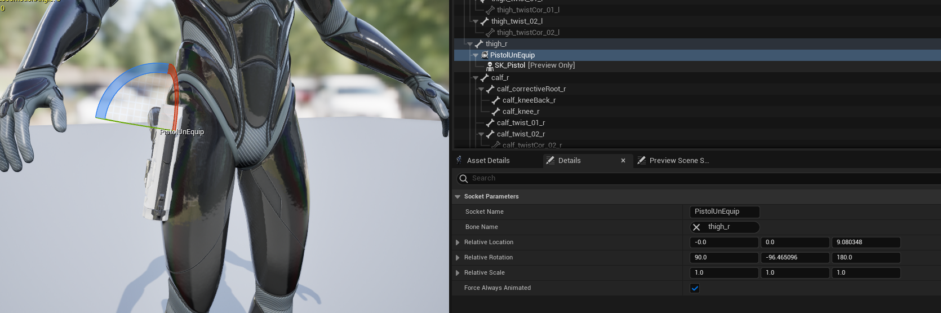The height and width of the screenshot is (313, 941).
Task: Click the calf_twist_01_r bone icon
Action: pos(490,122)
